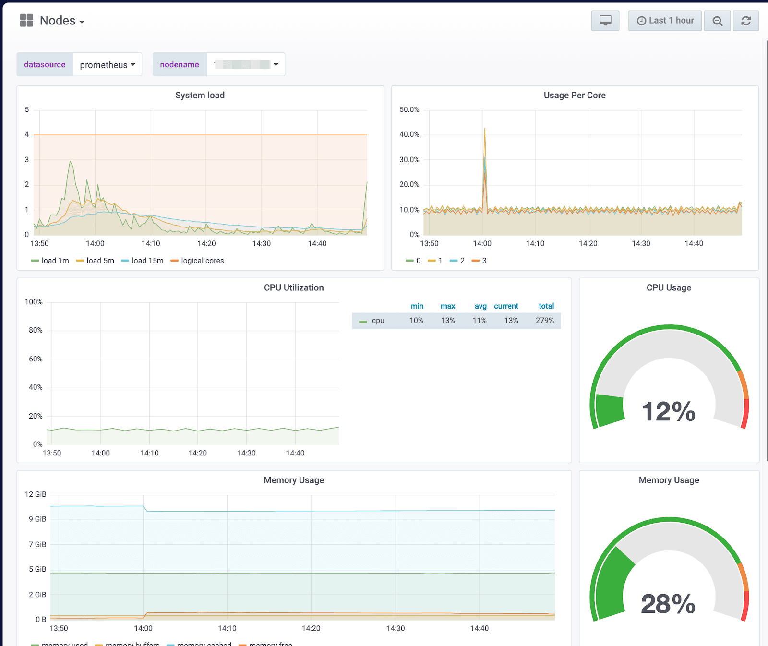Click the magnifier zoom-out time range icon
Image resolution: width=768 pixels, height=646 pixels.
[x=717, y=20]
